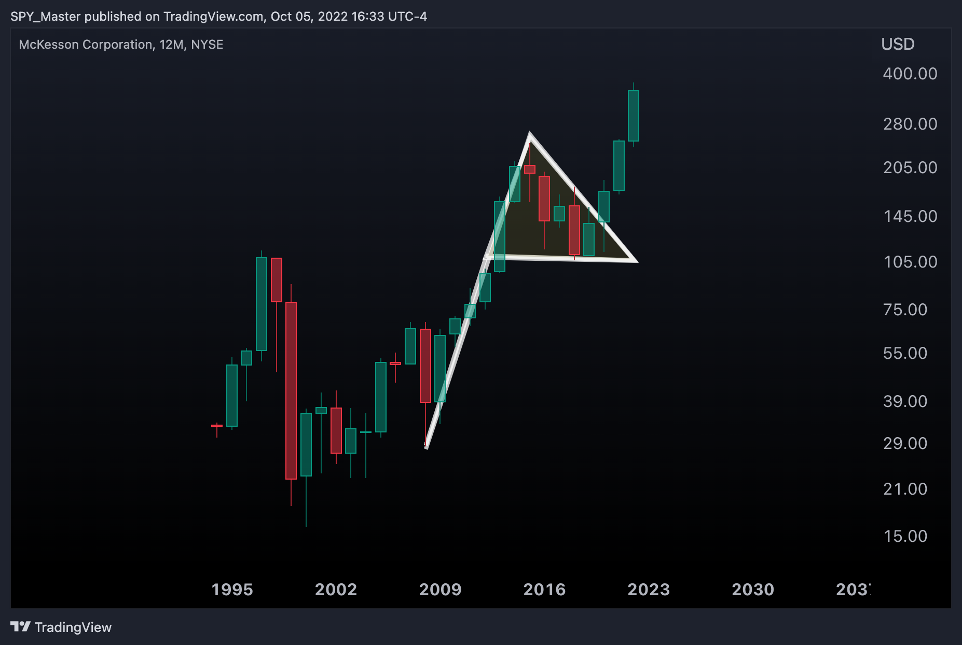The height and width of the screenshot is (645, 962).
Task: Click the 280.00 price axis label
Action: pyautogui.click(x=910, y=124)
